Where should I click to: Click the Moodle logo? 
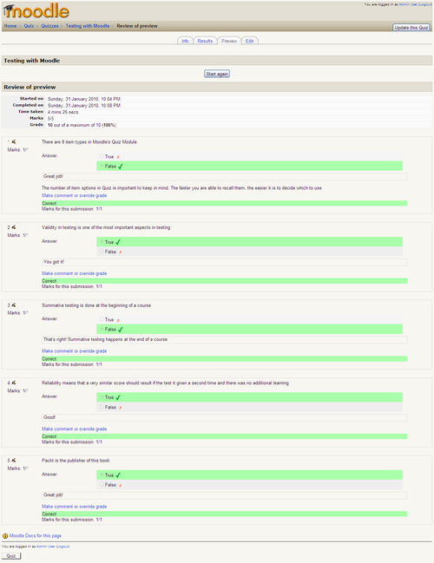36,10
